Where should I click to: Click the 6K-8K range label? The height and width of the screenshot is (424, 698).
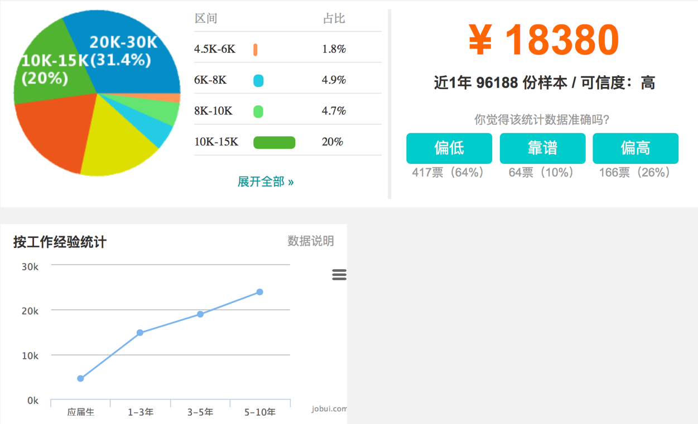point(210,80)
